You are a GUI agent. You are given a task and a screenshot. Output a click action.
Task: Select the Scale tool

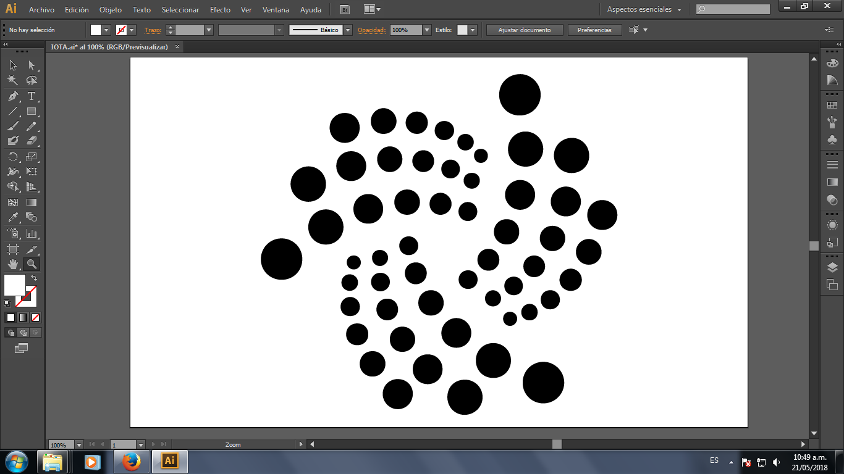tap(32, 157)
